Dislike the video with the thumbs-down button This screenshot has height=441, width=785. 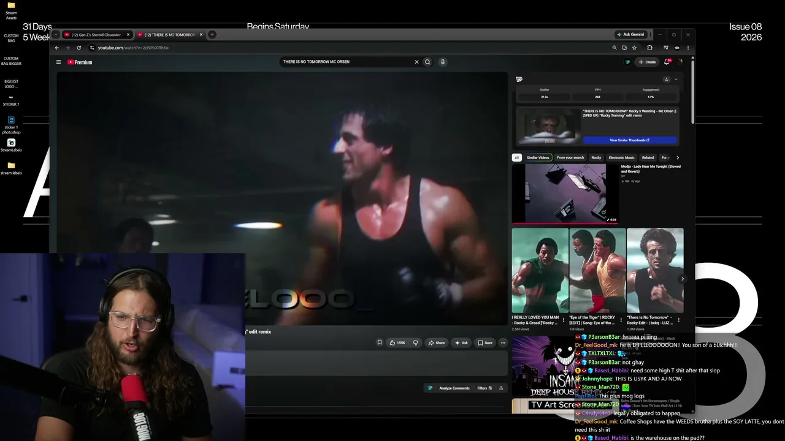pos(416,343)
